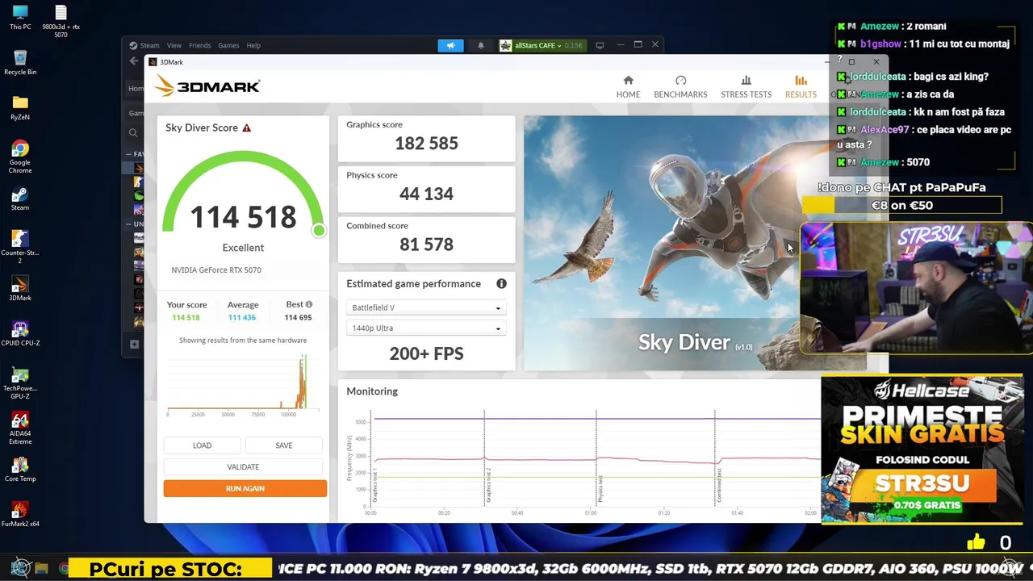Click the Sky Diver Score warning triangle

[247, 127]
